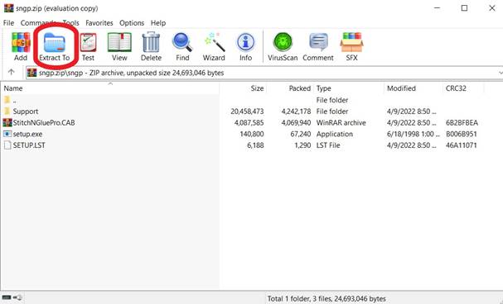
Task: Open the Options menu
Action: pos(132,23)
